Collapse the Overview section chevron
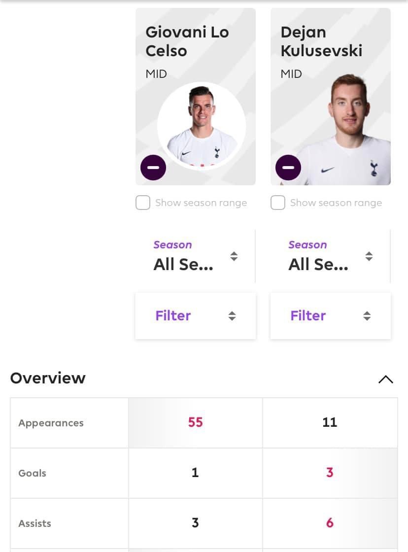Screen dimensions: 408x552 click(385, 379)
